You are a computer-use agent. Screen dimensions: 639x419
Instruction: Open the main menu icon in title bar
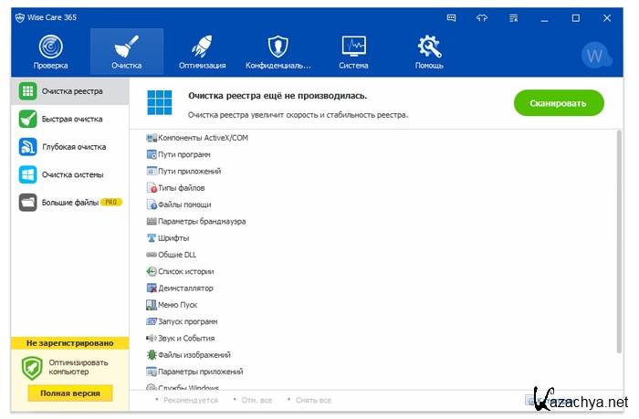513,17
